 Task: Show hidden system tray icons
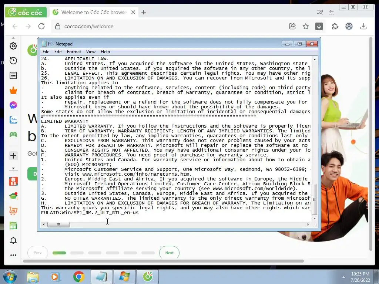[343, 277]
